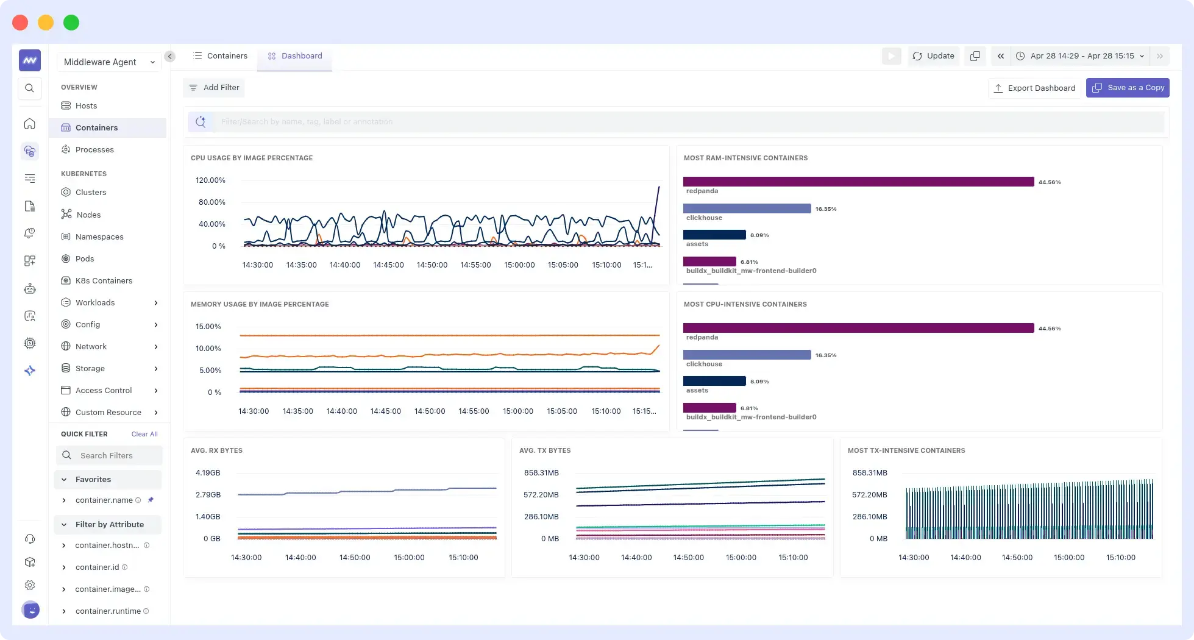Select the Infrastructure monitoring sidebar icon

tap(30, 151)
